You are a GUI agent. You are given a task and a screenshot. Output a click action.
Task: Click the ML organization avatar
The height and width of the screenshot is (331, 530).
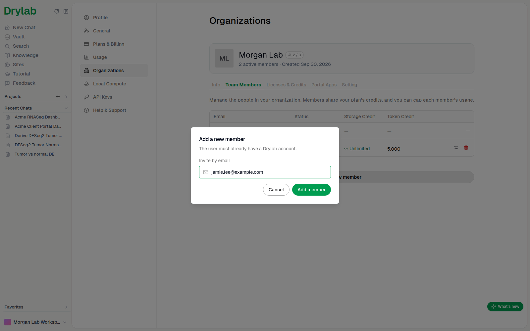click(x=224, y=58)
